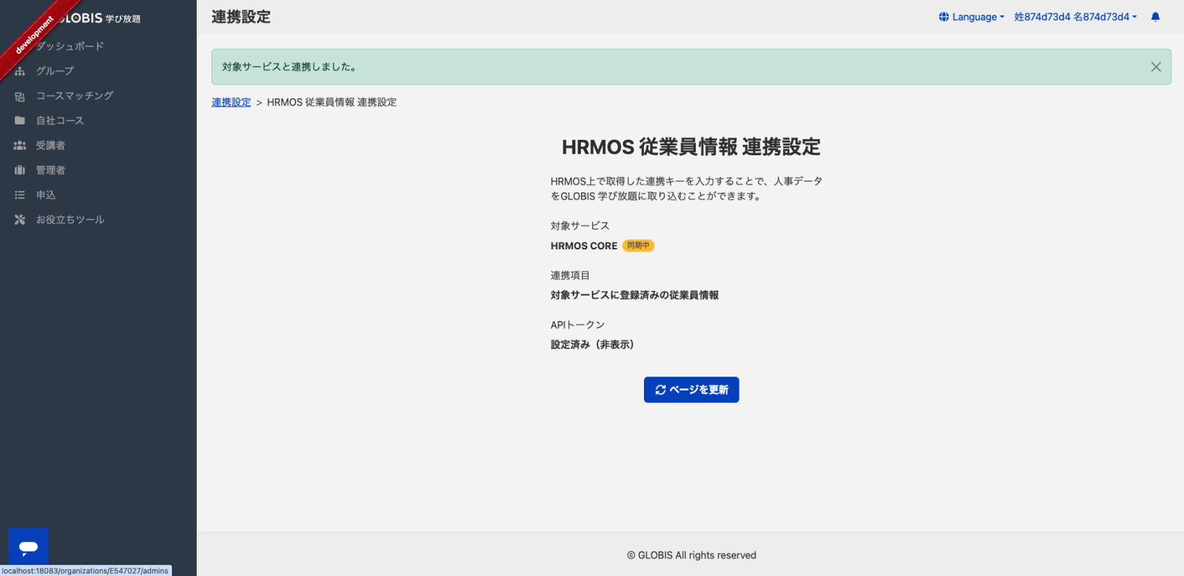Click the 同期中 status badge
The image size is (1184, 576).
[x=638, y=246]
